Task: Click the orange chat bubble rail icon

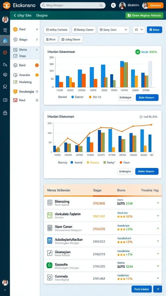Action: click(x=5, y=53)
